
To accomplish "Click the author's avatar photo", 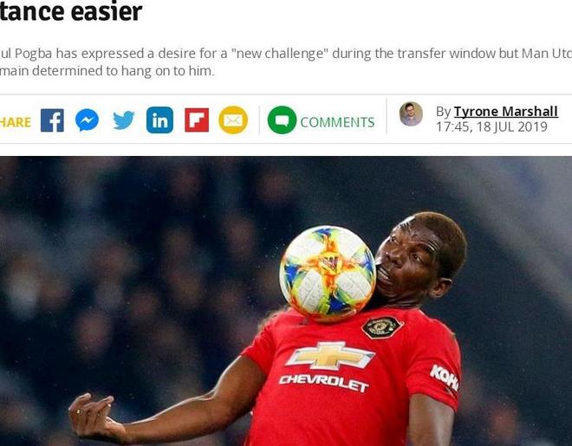I will coord(411,113).
